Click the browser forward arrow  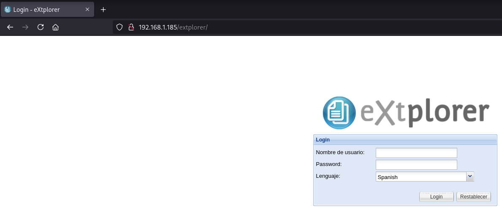[25, 27]
